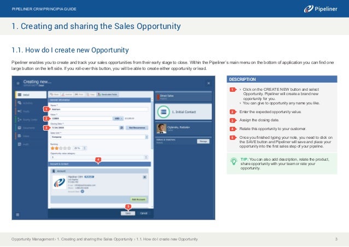The height and width of the screenshot is (247, 349).
Task: Set ranking to the second star
Action: (56, 148)
